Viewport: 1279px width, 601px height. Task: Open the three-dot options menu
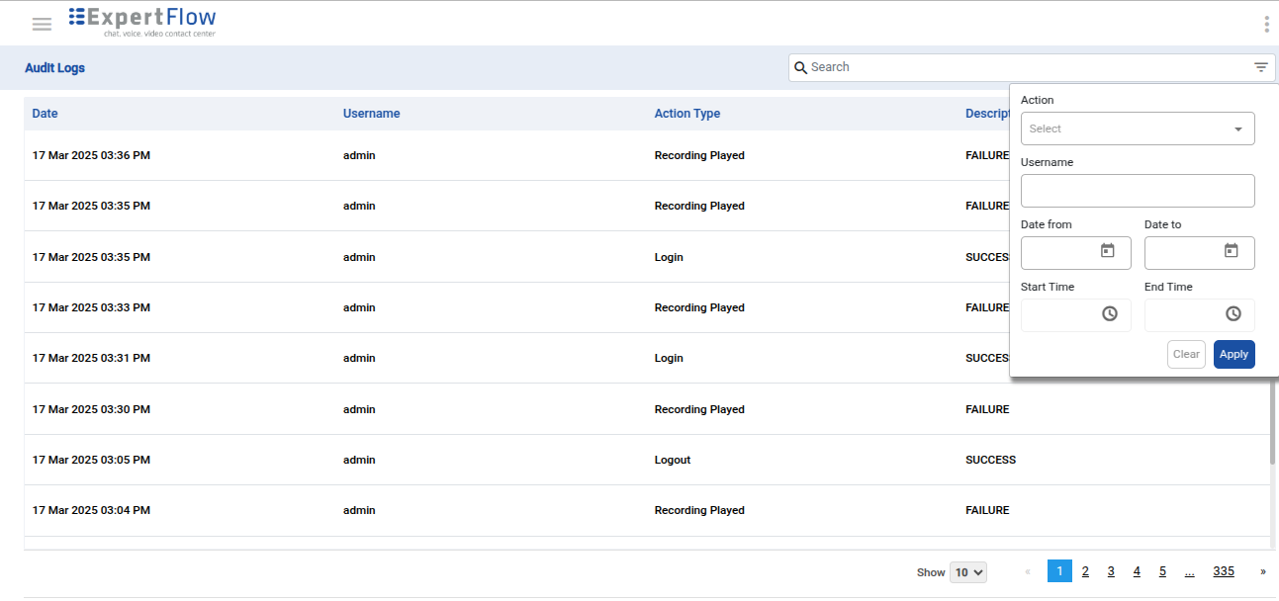pyautogui.click(x=1266, y=25)
